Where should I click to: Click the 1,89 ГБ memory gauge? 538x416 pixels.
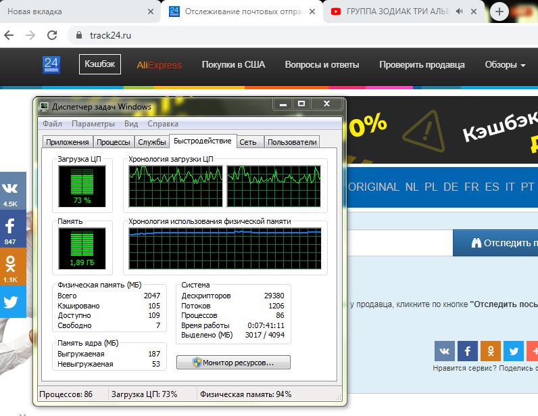[82, 248]
